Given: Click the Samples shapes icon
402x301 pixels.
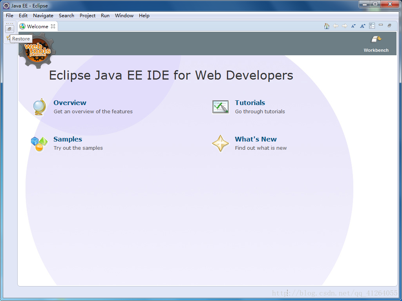Looking at the screenshot, I should 39,144.
